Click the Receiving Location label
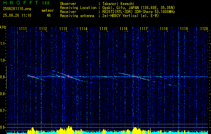 78,8
